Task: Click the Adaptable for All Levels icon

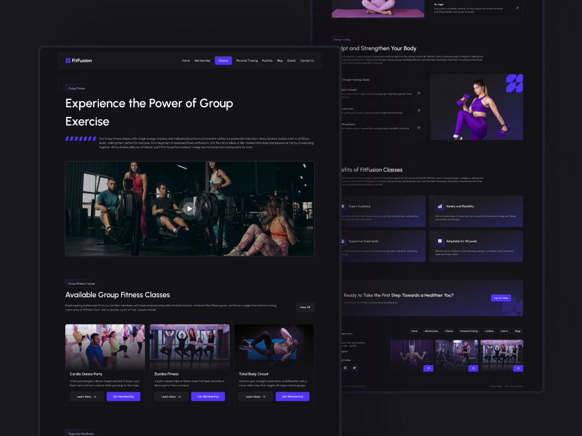Action: (440, 241)
